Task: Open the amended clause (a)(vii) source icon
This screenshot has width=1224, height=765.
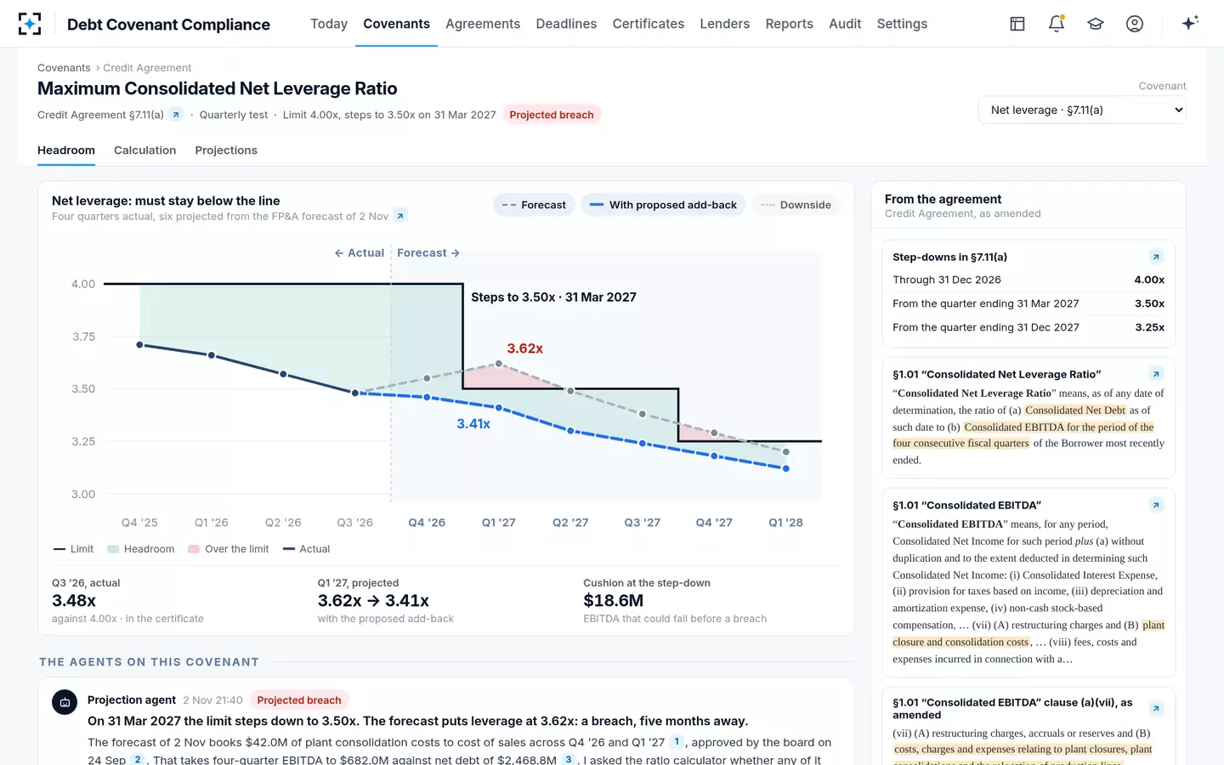Action: pos(1156,708)
